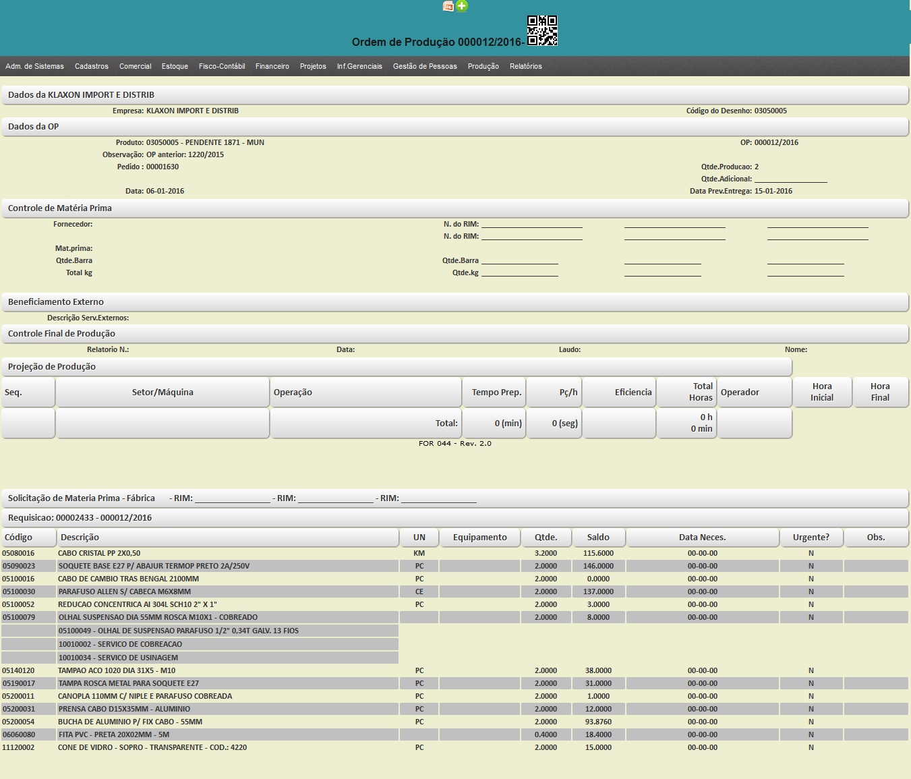Viewport: 911px width, 779px height.
Task: Click the Seq. column header
Action: (x=28, y=393)
